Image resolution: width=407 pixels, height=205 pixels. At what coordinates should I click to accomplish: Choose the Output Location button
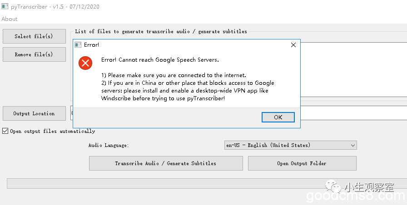34,113
